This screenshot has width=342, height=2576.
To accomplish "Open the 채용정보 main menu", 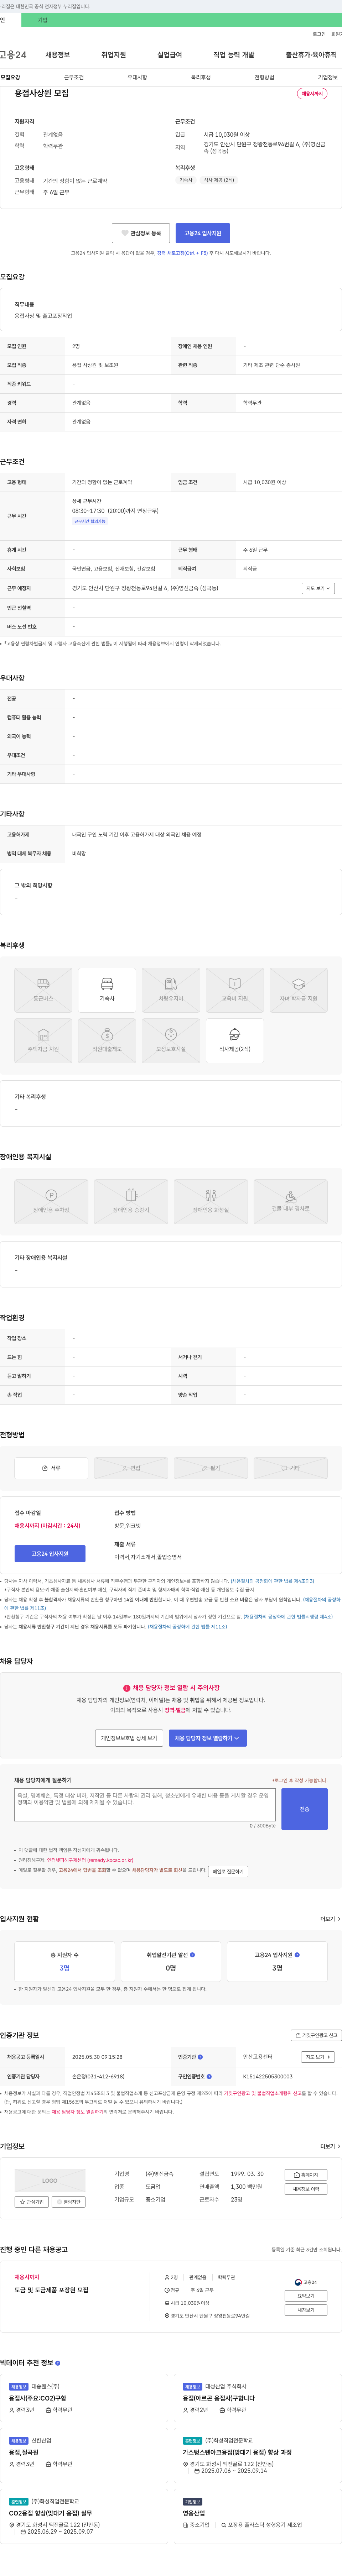I will [x=58, y=55].
